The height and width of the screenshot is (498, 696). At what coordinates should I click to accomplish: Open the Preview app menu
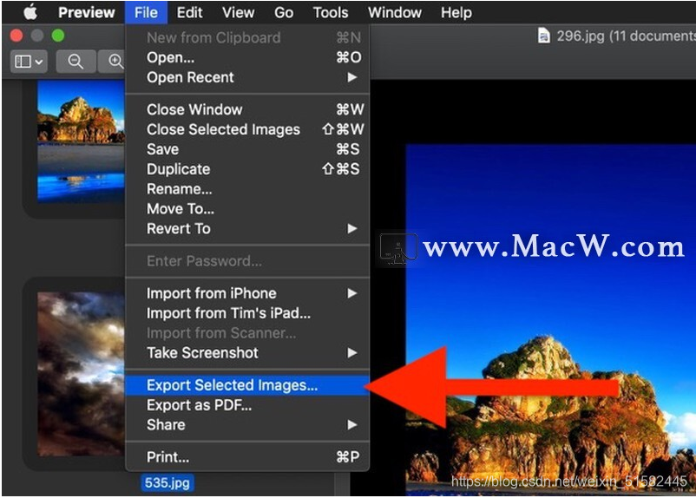click(87, 12)
